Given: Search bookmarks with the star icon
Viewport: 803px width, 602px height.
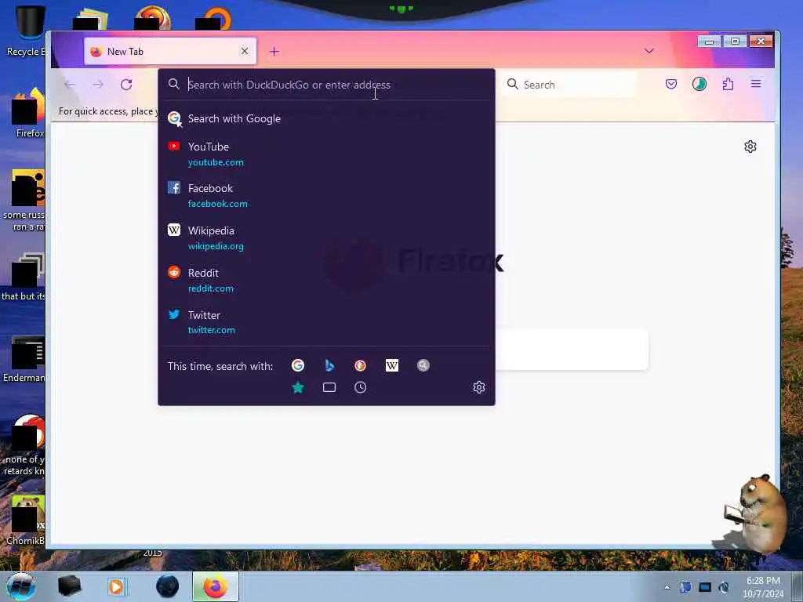Looking at the screenshot, I should 297,387.
